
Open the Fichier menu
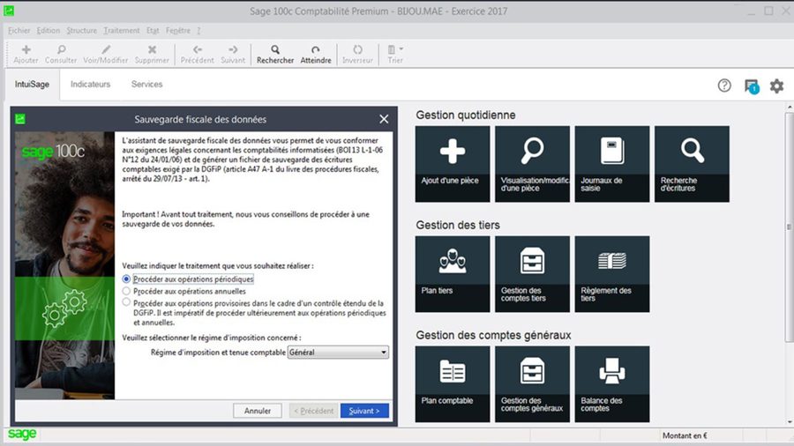[x=19, y=30]
